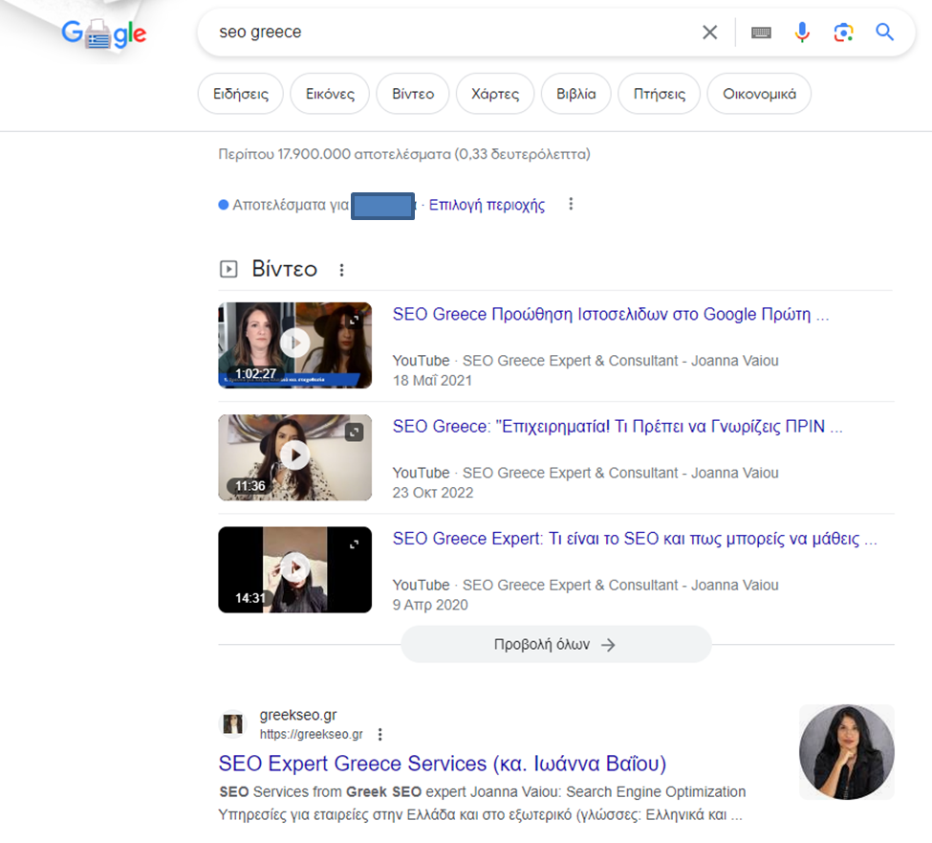Open three-dot menu next to Βίντεο heading

coord(342,270)
